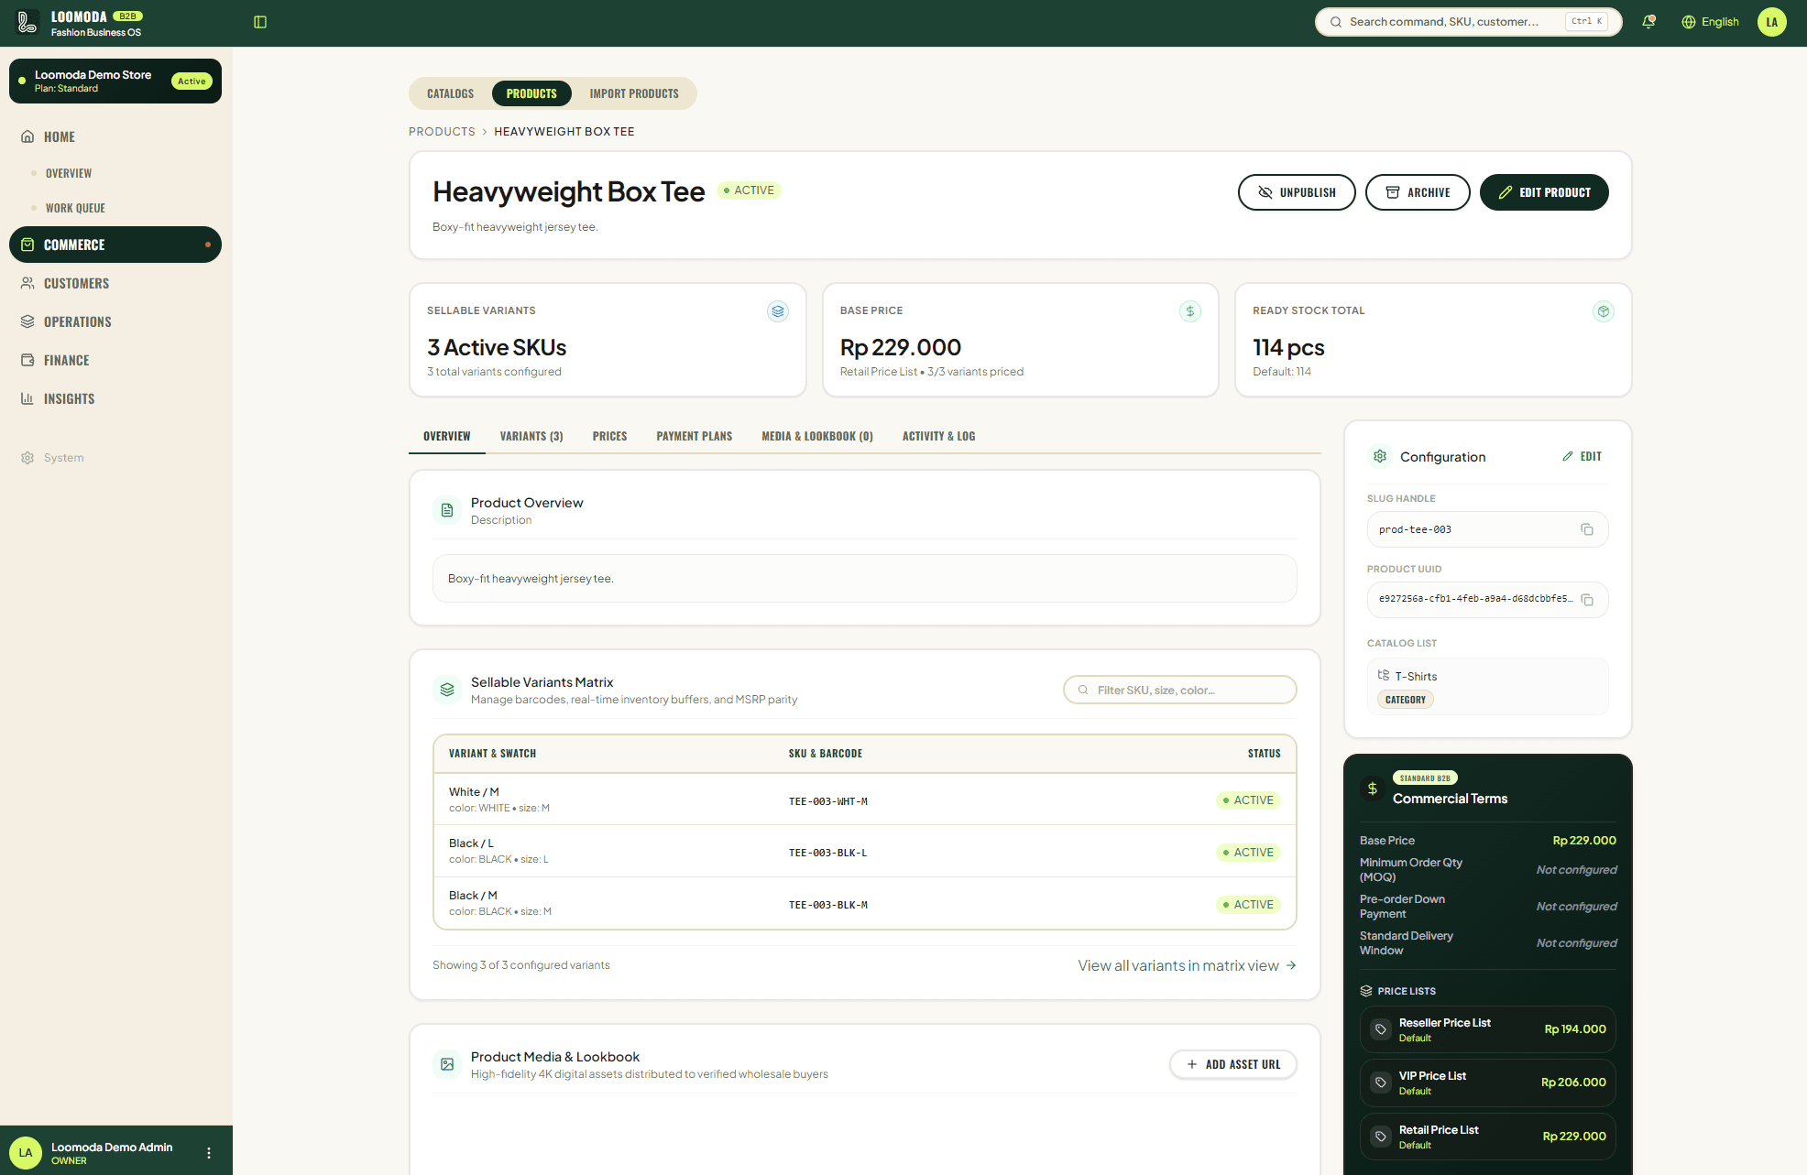Screen dimensions: 1807x1175
Task: Click the Products breadcrumb link
Action: tap(442, 132)
